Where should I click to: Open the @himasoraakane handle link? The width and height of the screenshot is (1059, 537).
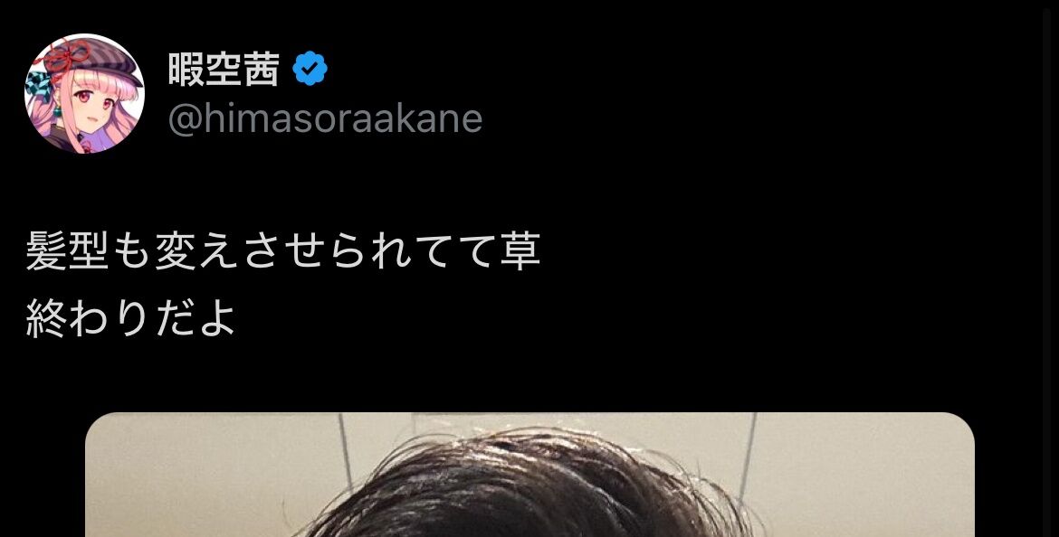click(x=325, y=118)
